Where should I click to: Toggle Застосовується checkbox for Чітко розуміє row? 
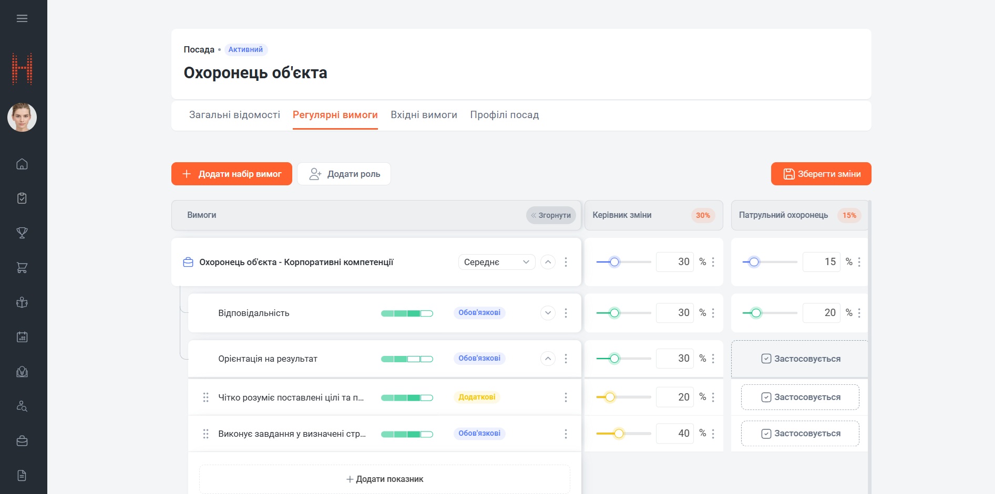click(766, 397)
